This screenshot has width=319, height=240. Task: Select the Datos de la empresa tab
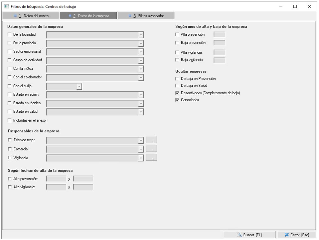tap(89, 16)
